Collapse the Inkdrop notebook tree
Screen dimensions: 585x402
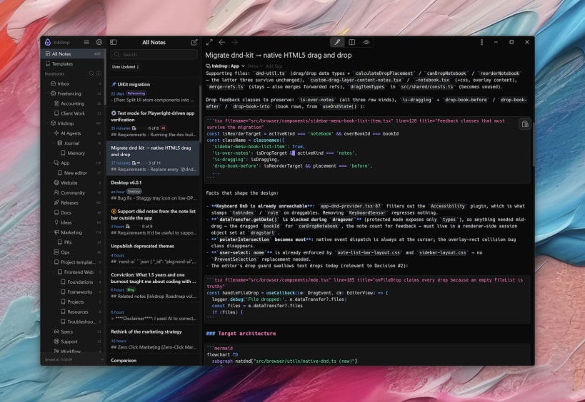[x=47, y=123]
